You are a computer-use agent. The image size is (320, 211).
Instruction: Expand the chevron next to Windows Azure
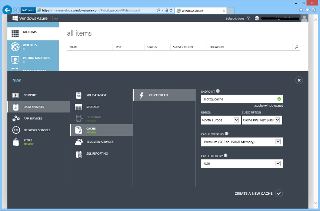(x=56, y=19)
